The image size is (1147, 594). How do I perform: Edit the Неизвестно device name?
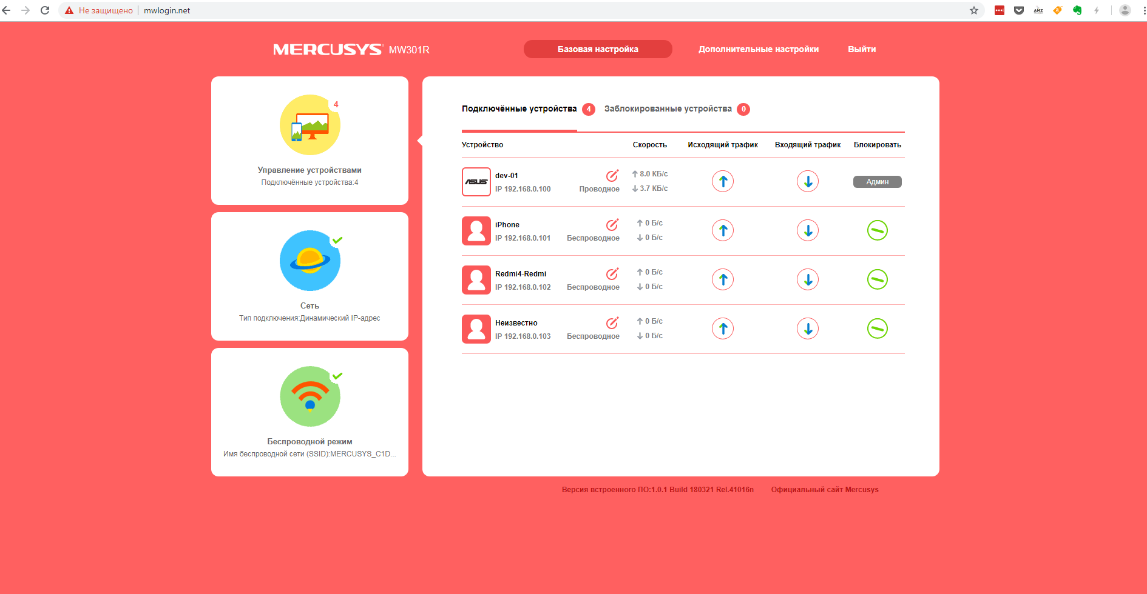point(612,323)
